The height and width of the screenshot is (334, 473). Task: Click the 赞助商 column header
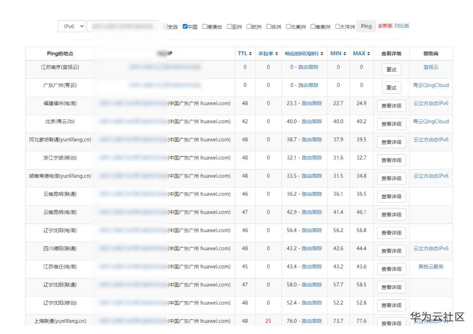(x=431, y=54)
